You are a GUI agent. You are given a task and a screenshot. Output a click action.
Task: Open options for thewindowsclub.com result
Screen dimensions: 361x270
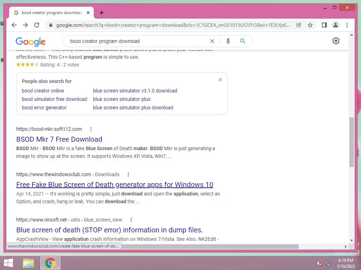pos(128,174)
